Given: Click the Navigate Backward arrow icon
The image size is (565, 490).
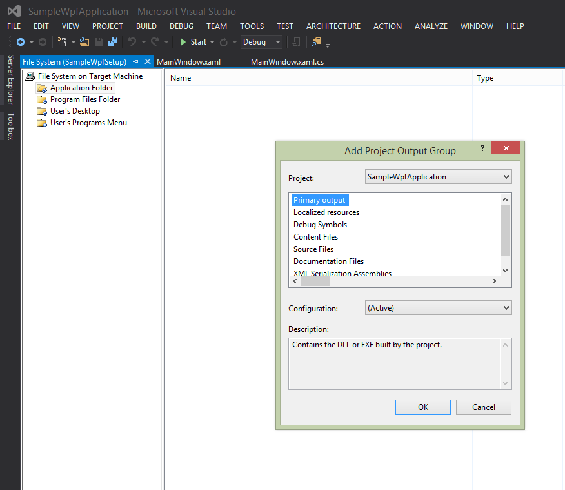Looking at the screenshot, I should (21, 41).
